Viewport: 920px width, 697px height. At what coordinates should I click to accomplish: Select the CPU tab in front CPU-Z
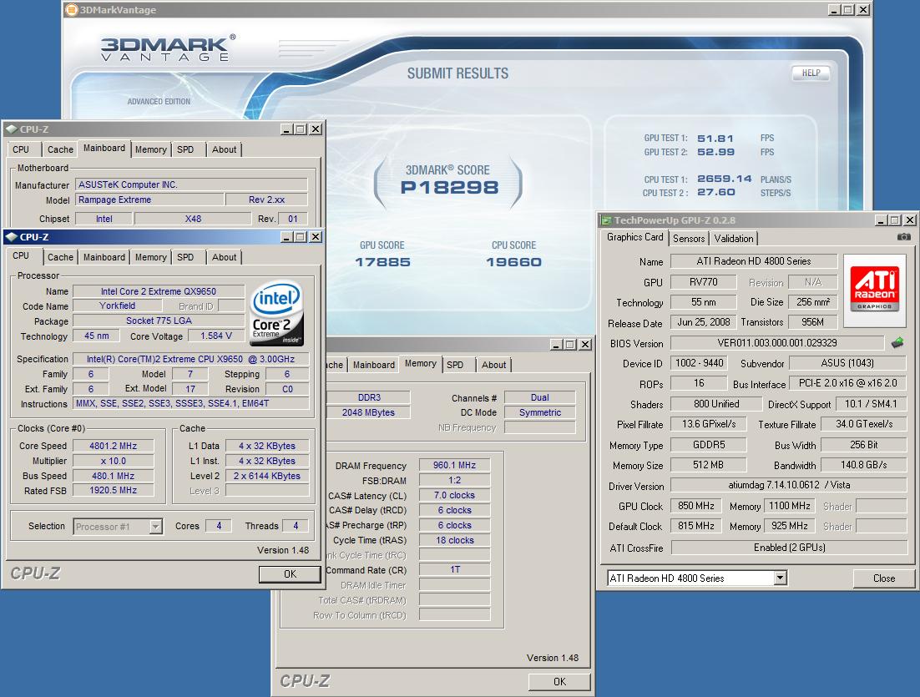(21, 255)
